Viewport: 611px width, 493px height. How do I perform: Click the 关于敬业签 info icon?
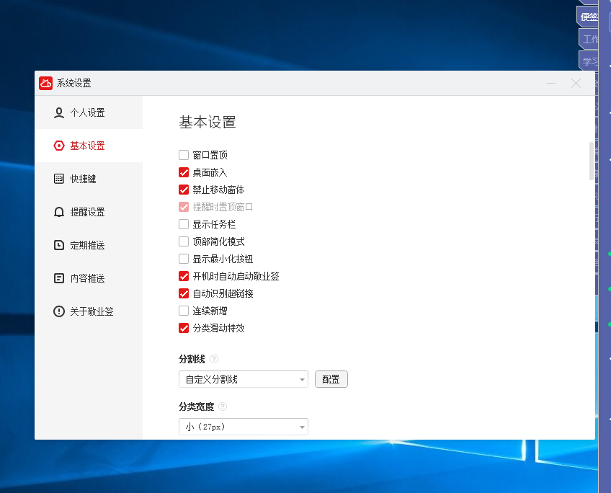[59, 311]
